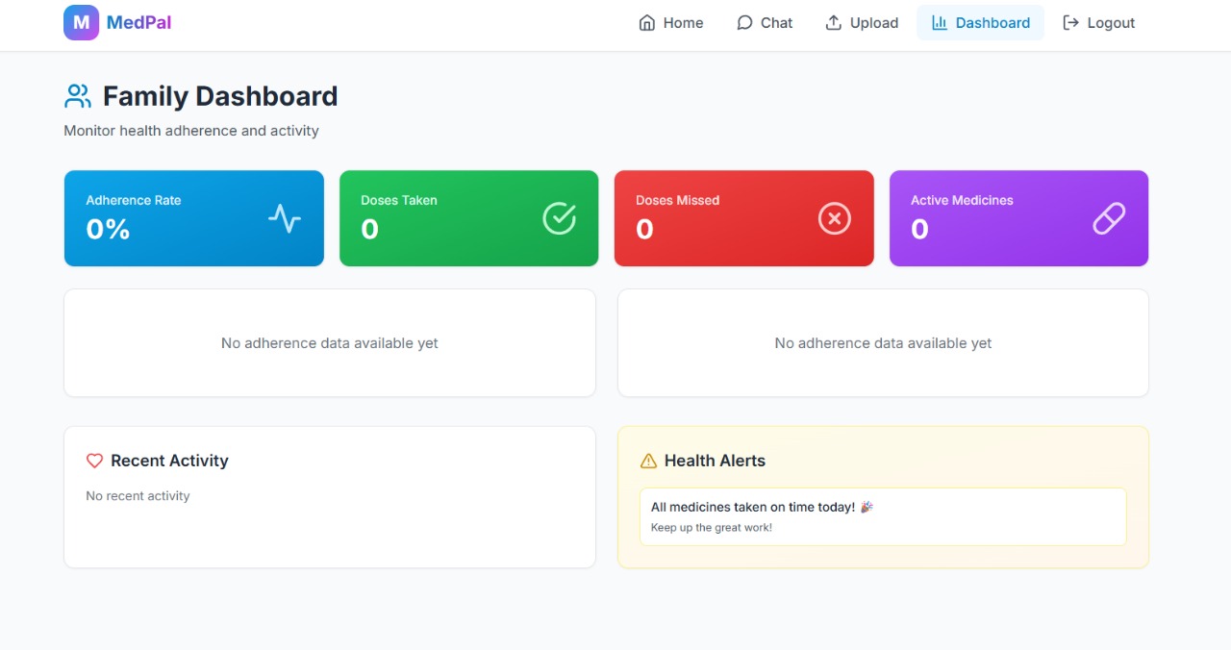Click the heart icon beside Recent Activity
Image resolution: width=1231 pixels, height=650 pixels.
(x=94, y=461)
